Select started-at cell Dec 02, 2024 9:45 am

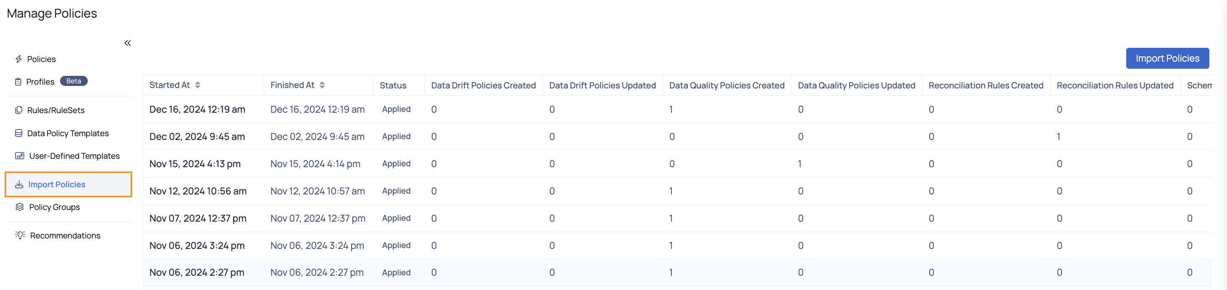click(197, 137)
